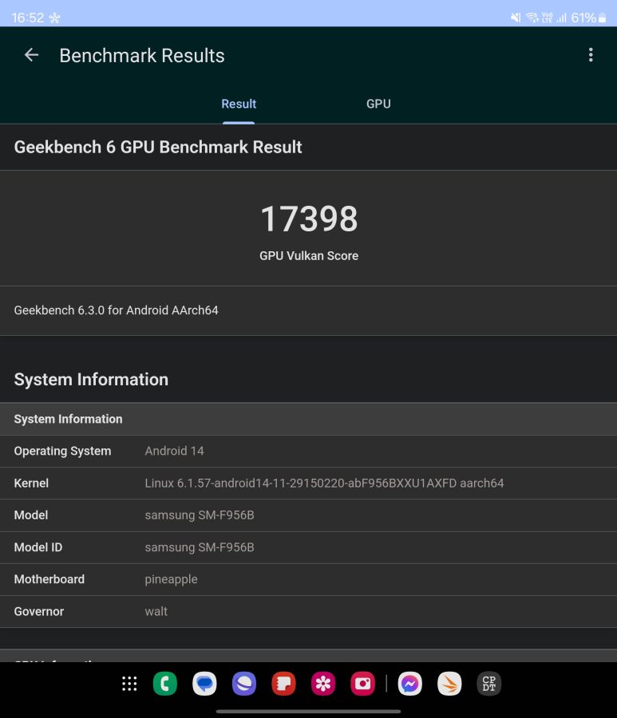The width and height of the screenshot is (617, 718).
Task: Launch the green Phone app
Action: click(165, 684)
